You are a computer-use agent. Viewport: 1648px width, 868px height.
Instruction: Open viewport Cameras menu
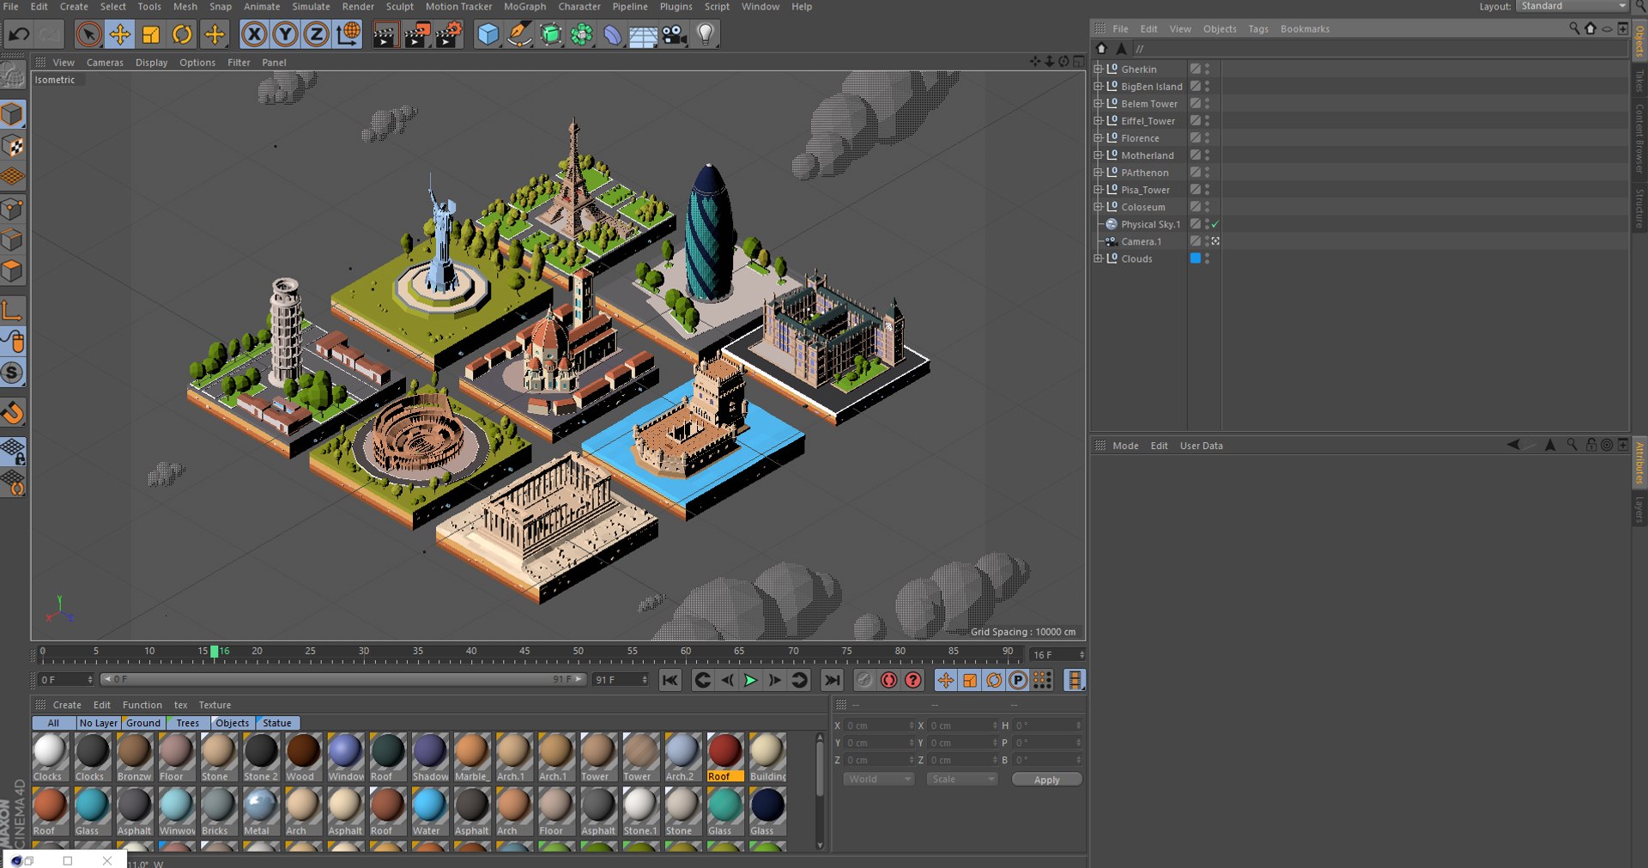click(x=105, y=63)
